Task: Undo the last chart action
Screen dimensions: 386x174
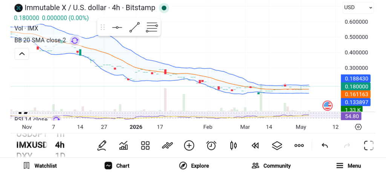Action: (325, 145)
